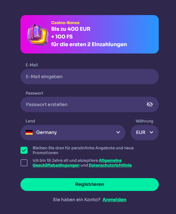The height and width of the screenshot is (214, 176).
Task: Click the Währung dropdown chevron arrow
Action: pyautogui.click(x=151, y=132)
